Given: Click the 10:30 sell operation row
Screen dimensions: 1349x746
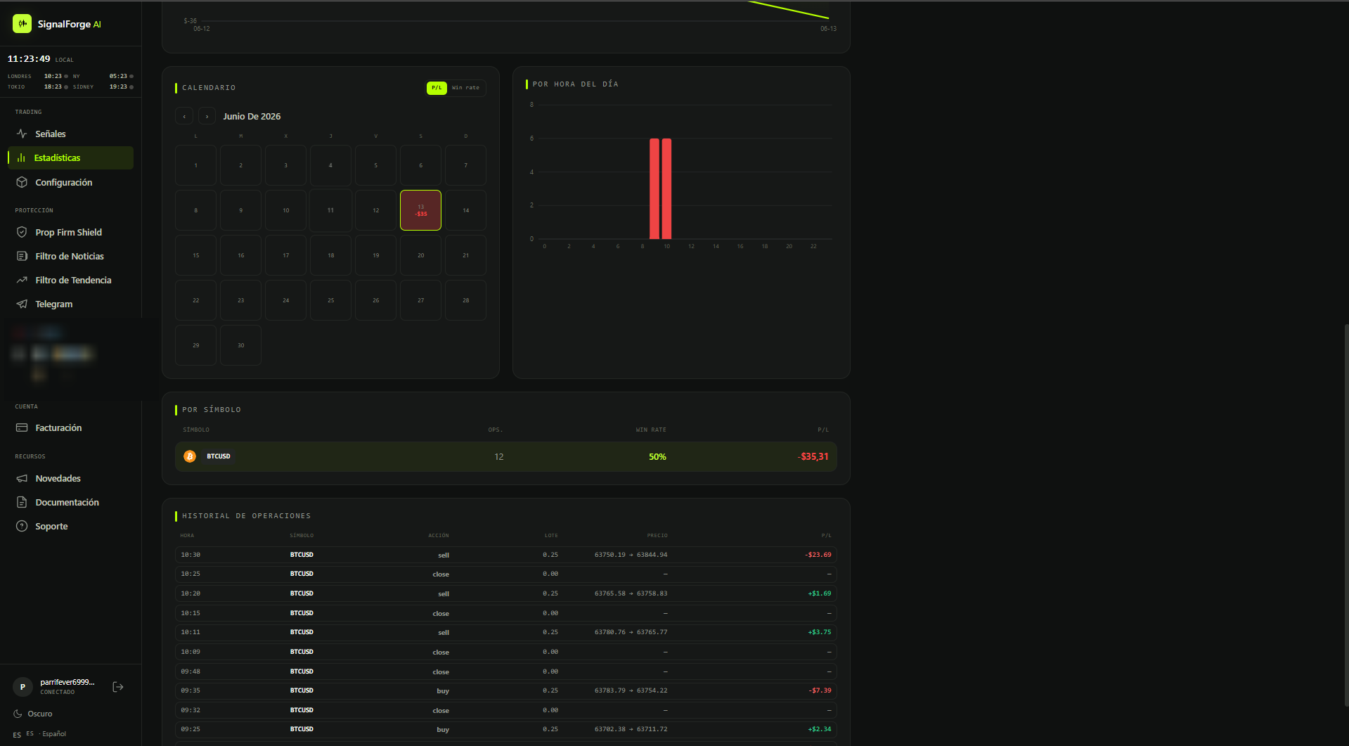Looking at the screenshot, I should coord(506,555).
